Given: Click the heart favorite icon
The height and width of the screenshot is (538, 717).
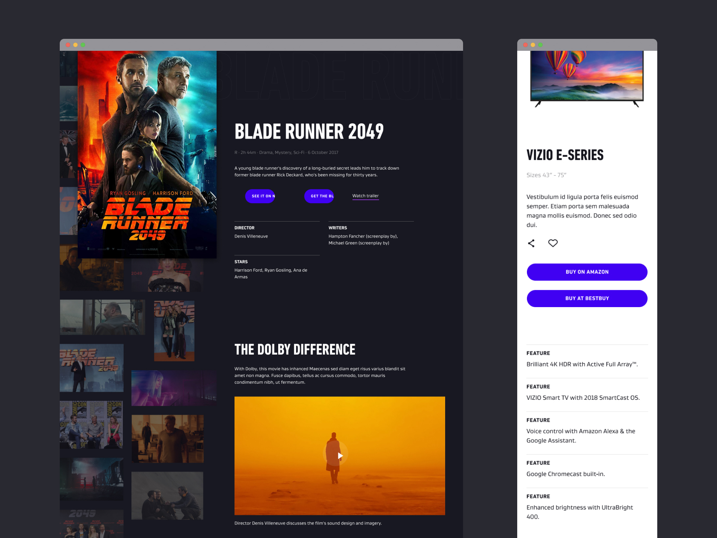Looking at the screenshot, I should tap(553, 243).
